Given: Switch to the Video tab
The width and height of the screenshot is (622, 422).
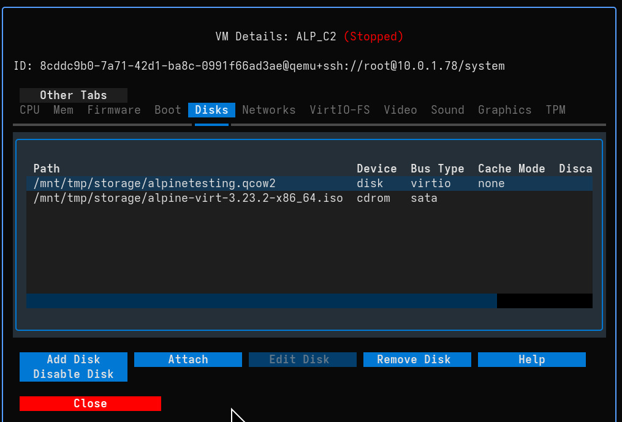Looking at the screenshot, I should pyautogui.click(x=400, y=110).
